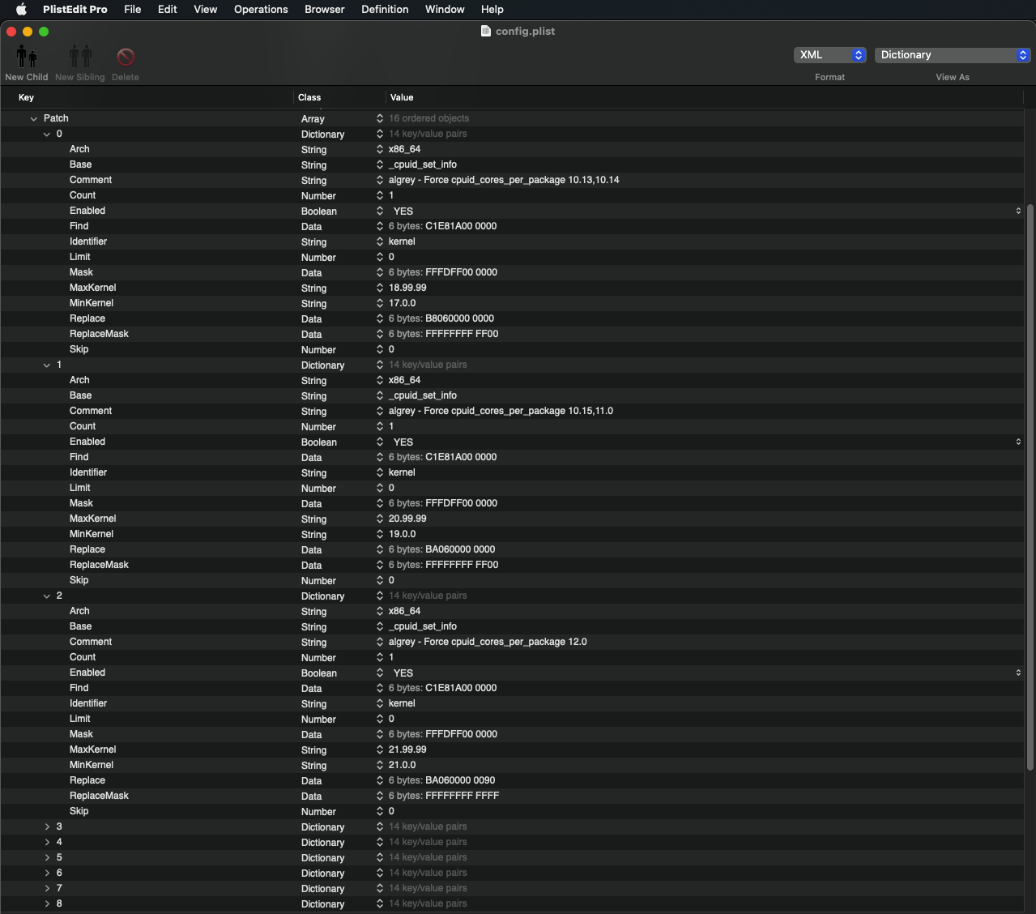Select MaxKernel value 21.99.99
1036x914 pixels.
tap(407, 750)
